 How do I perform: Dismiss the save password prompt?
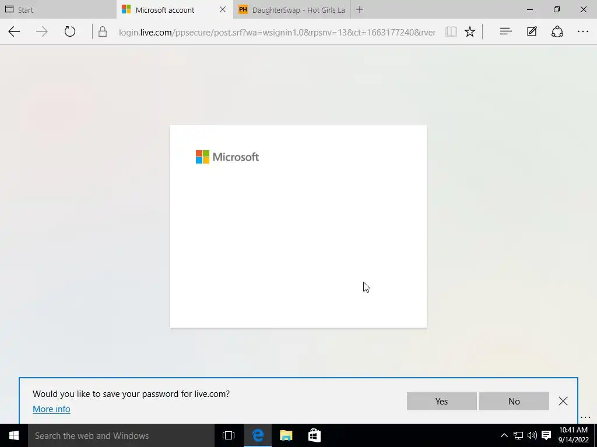(563, 401)
